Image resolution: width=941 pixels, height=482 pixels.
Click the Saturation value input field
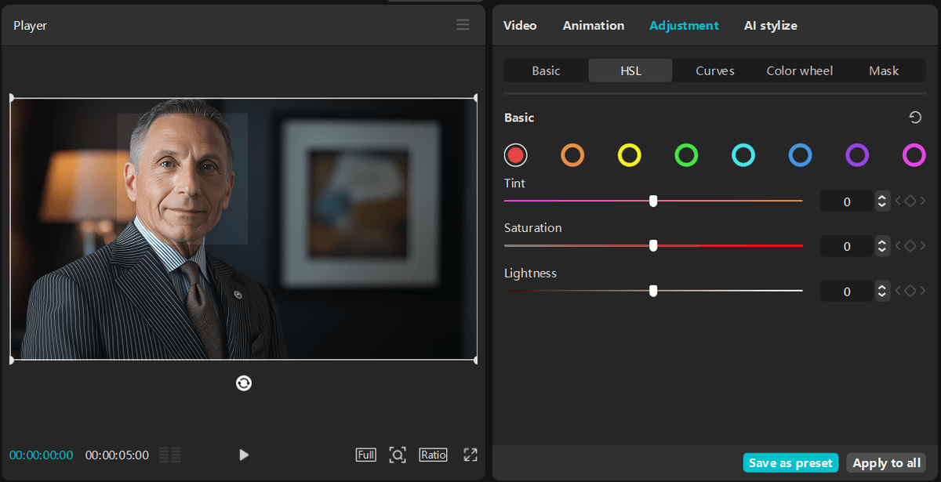(x=847, y=246)
